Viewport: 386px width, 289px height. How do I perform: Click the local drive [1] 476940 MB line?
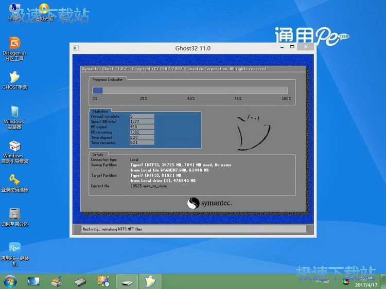[x=163, y=180]
